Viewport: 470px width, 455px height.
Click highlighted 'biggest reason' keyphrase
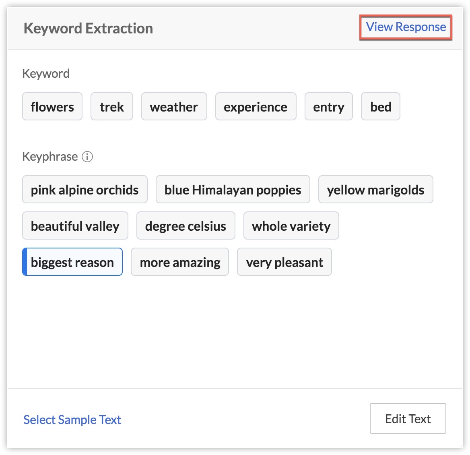(72, 262)
